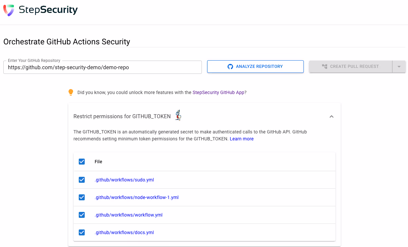Open .github/workflows/docs.yml file link
Viewport: 408px width, 247px height.
(x=124, y=232)
